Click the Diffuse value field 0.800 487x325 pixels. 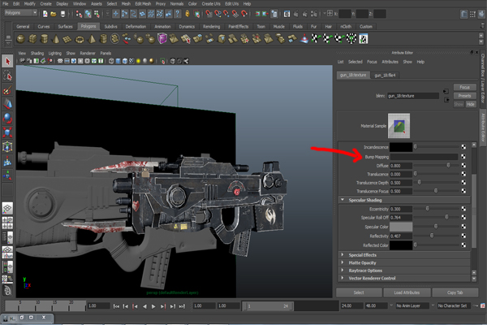coord(401,166)
